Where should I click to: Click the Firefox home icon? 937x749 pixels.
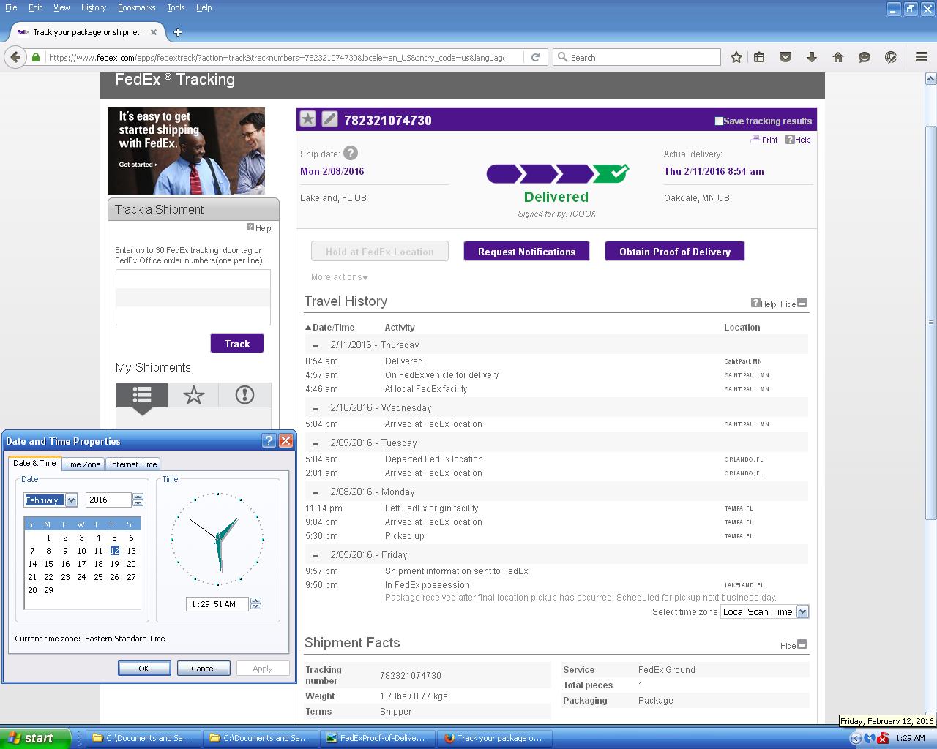(838, 57)
